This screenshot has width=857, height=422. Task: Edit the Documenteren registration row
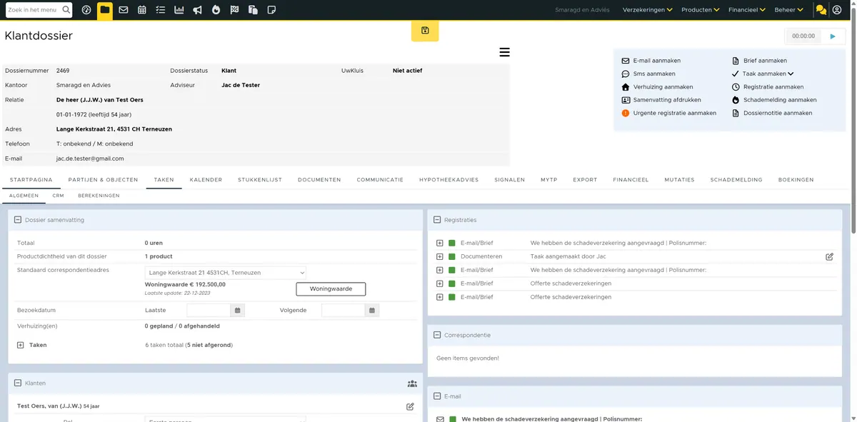[829, 256]
